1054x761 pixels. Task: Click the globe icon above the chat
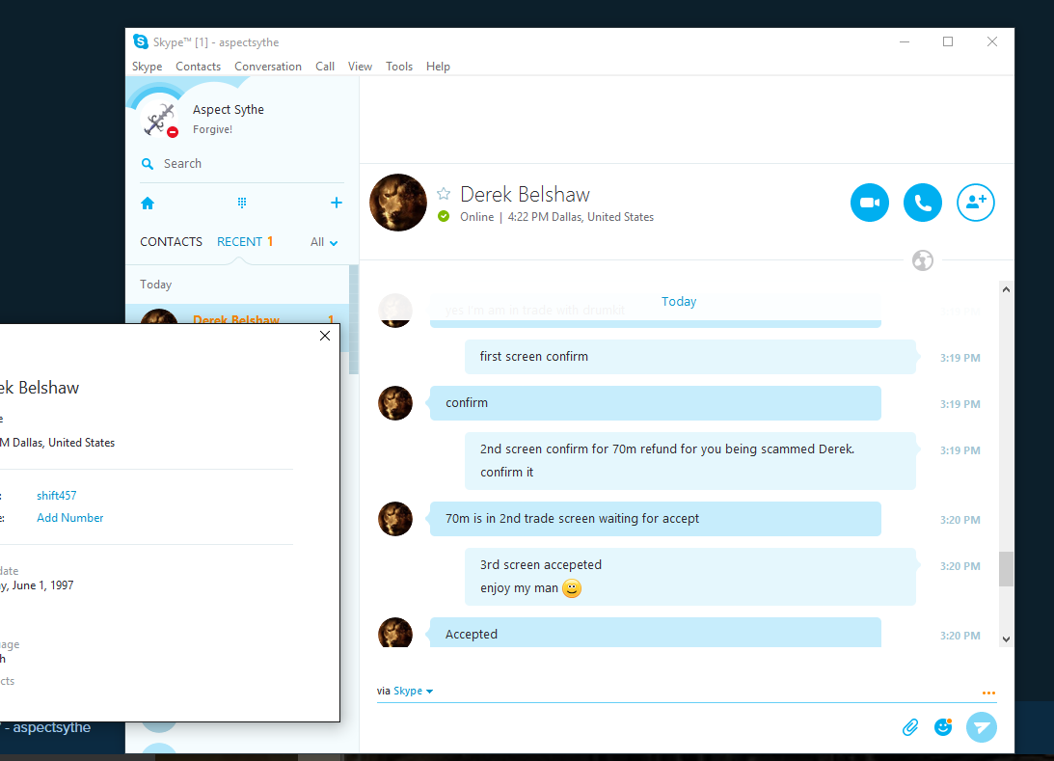[x=922, y=260]
